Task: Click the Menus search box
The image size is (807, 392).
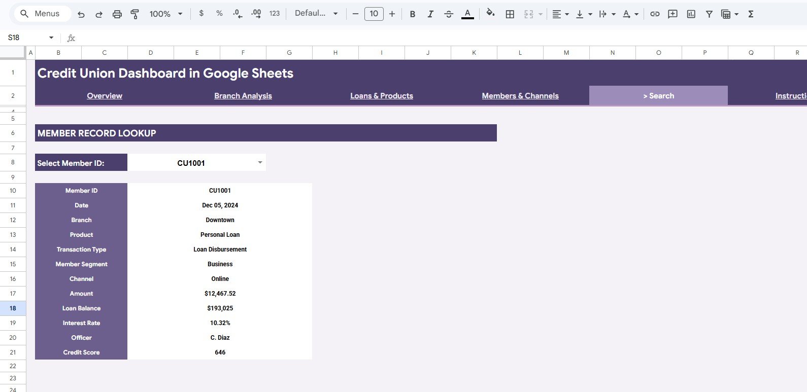Action: click(x=43, y=14)
